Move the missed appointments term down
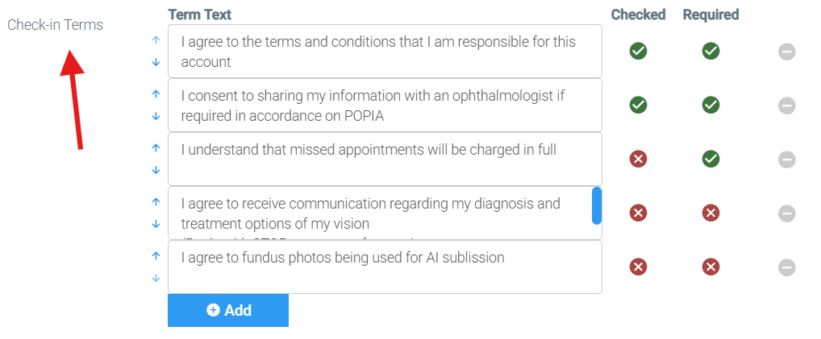 click(x=156, y=171)
